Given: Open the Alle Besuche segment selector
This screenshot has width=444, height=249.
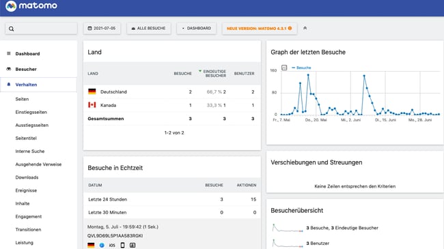Looking at the screenshot, I should coord(149,28).
